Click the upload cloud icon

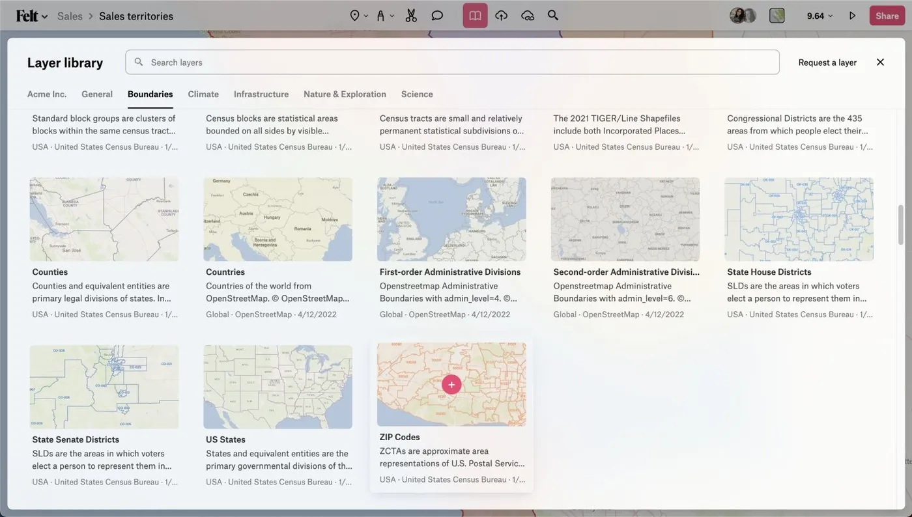coord(501,16)
